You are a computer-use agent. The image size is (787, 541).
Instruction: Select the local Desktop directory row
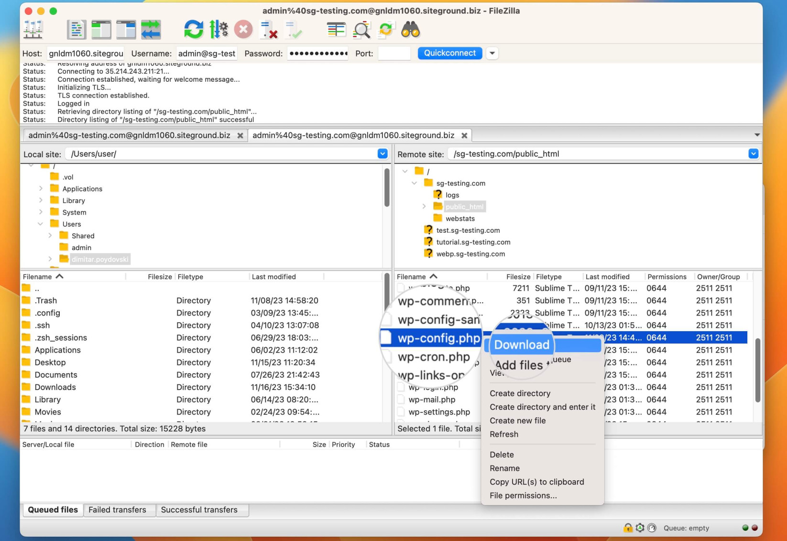point(201,362)
